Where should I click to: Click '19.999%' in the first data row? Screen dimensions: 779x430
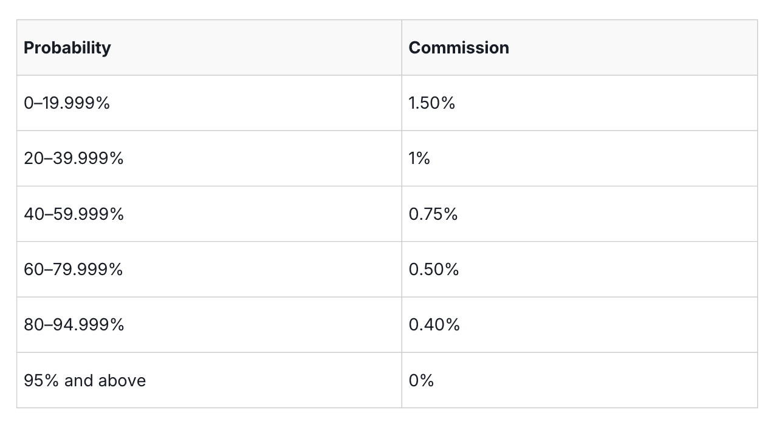point(75,103)
